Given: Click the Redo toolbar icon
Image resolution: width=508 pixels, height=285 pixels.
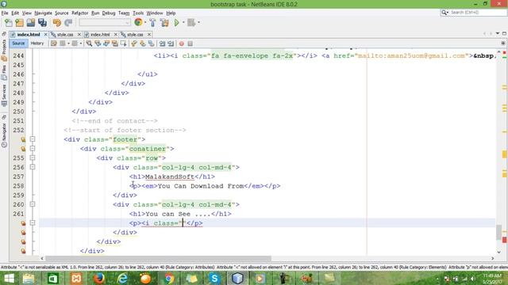Looking at the screenshot, I should (x=68, y=23).
